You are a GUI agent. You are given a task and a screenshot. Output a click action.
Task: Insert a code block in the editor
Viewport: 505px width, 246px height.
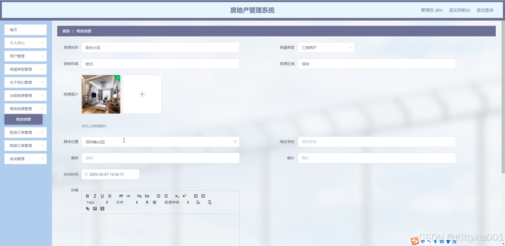pos(129,196)
